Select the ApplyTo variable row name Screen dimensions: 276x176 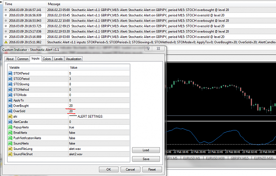tap(19, 100)
